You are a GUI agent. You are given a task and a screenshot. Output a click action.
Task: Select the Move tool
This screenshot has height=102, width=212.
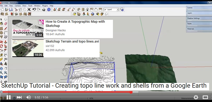[2, 42]
